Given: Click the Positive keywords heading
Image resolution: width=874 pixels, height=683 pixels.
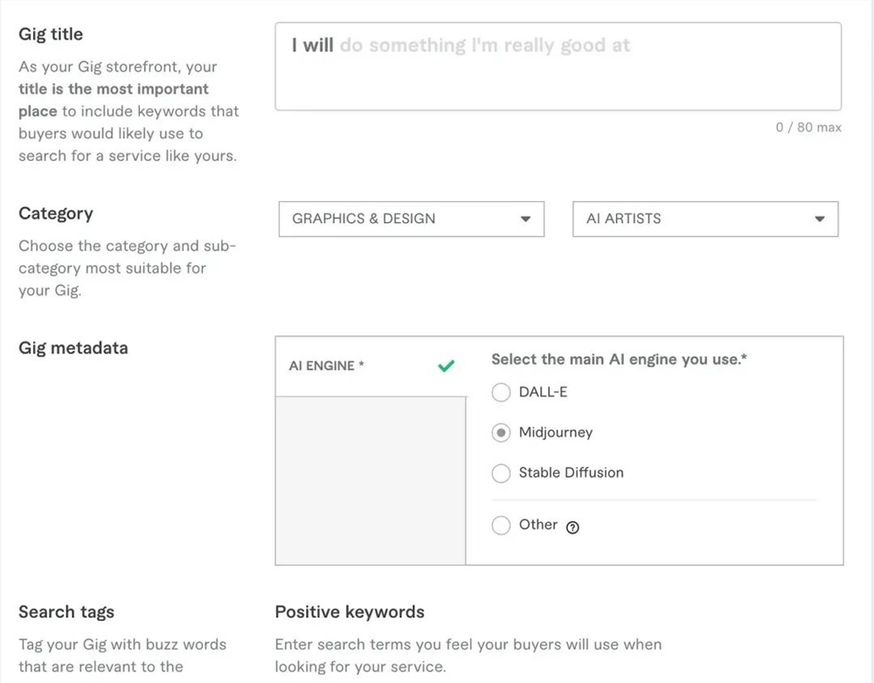Looking at the screenshot, I should pyautogui.click(x=350, y=612).
